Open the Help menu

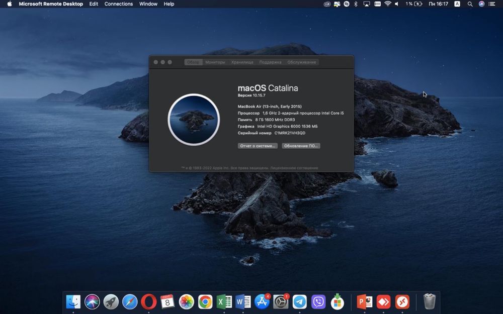pos(169,4)
